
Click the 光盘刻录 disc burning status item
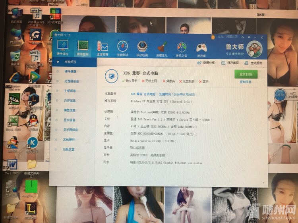point(187,81)
